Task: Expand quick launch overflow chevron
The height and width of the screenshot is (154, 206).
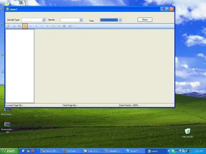Action: 37,150
